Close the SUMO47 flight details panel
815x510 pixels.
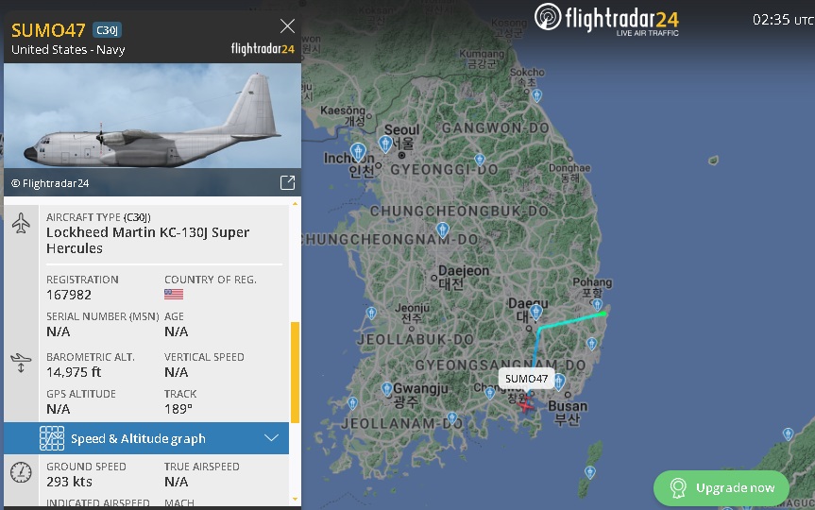pyautogui.click(x=287, y=26)
